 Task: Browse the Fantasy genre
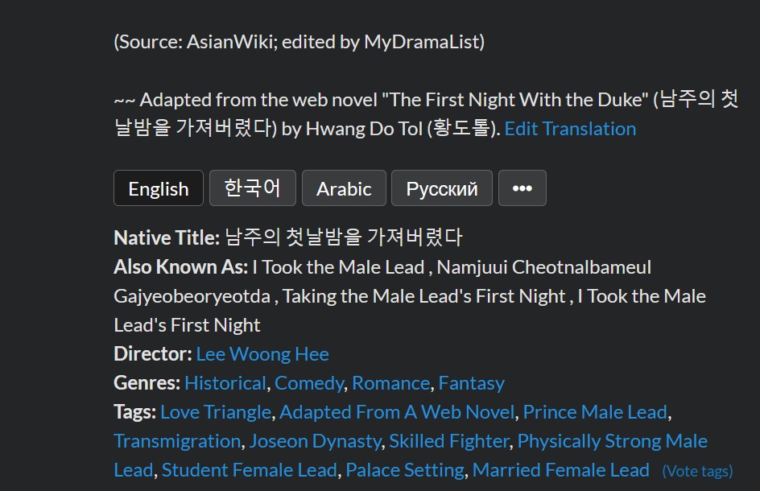click(x=472, y=383)
